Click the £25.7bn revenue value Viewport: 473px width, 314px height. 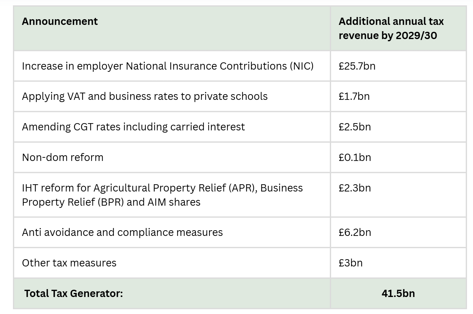(357, 66)
